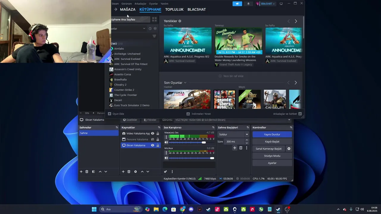Start recording with Kaydı Başlat
The height and width of the screenshot is (214, 381).
point(272,141)
